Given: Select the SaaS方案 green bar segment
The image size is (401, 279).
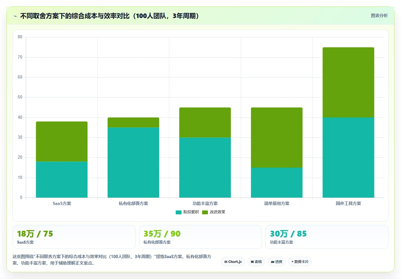Looking at the screenshot, I should (x=62, y=142).
